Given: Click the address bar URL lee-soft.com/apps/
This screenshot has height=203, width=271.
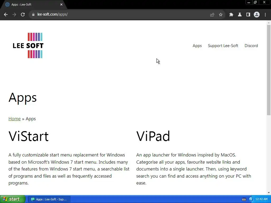Looking at the screenshot, I should click(x=52, y=14).
